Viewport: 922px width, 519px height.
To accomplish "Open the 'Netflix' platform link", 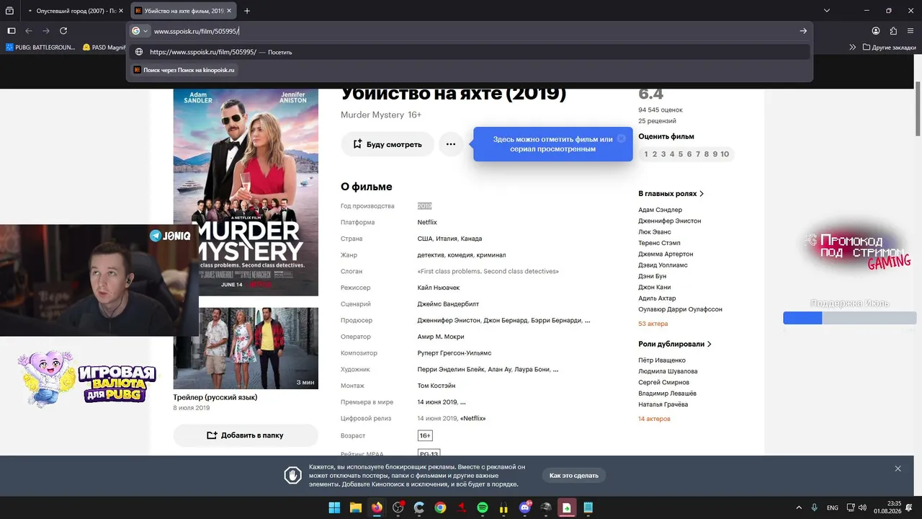I will tap(427, 222).
